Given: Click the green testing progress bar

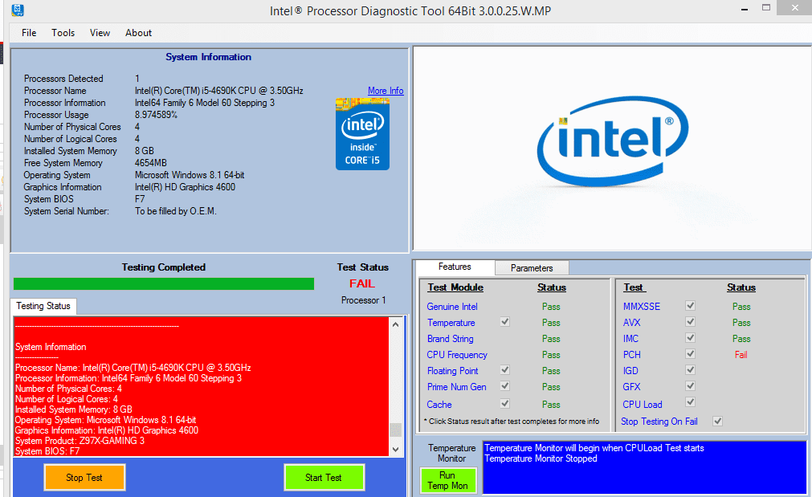Looking at the screenshot, I should (164, 283).
